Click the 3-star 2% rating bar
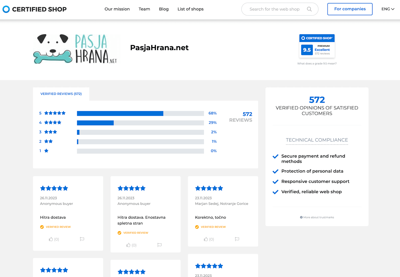The width and height of the screenshot is (400, 277). [x=140, y=132]
